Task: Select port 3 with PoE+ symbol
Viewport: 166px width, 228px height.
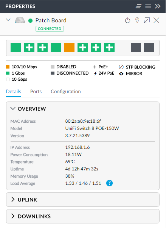Action: [x=43, y=47]
